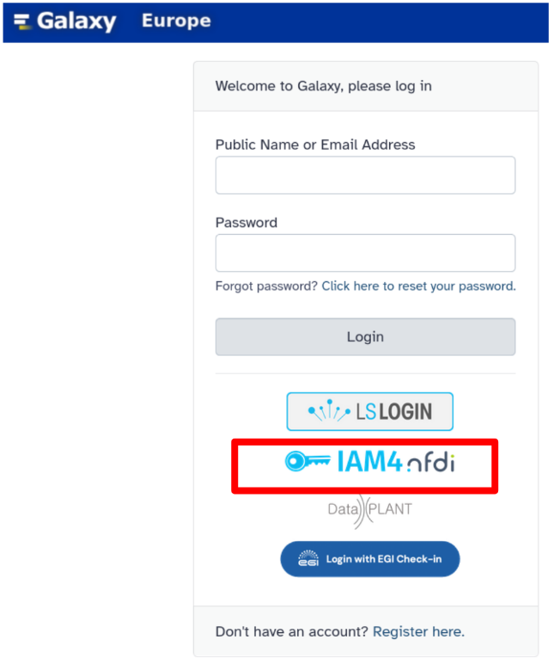Image resolution: width=554 pixels, height=664 pixels.
Task: Sign in with DataPLANT logo
Action: (370, 509)
